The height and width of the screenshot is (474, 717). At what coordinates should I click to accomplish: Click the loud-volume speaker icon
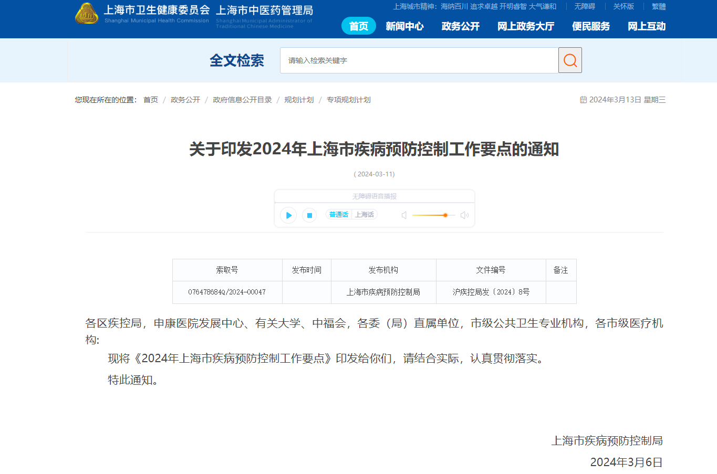tap(464, 215)
